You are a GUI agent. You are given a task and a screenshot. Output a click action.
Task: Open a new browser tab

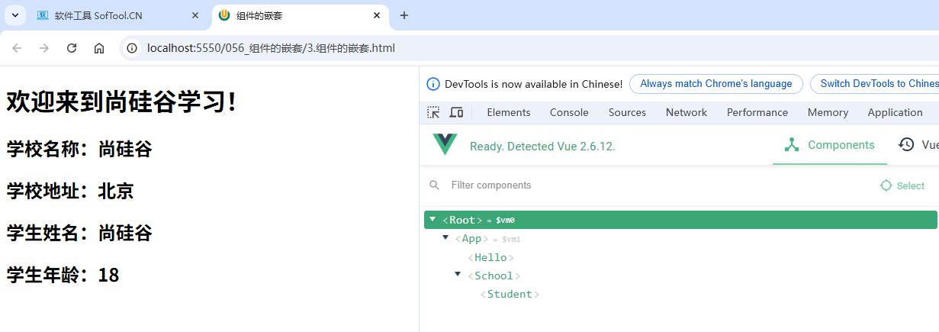click(x=404, y=15)
